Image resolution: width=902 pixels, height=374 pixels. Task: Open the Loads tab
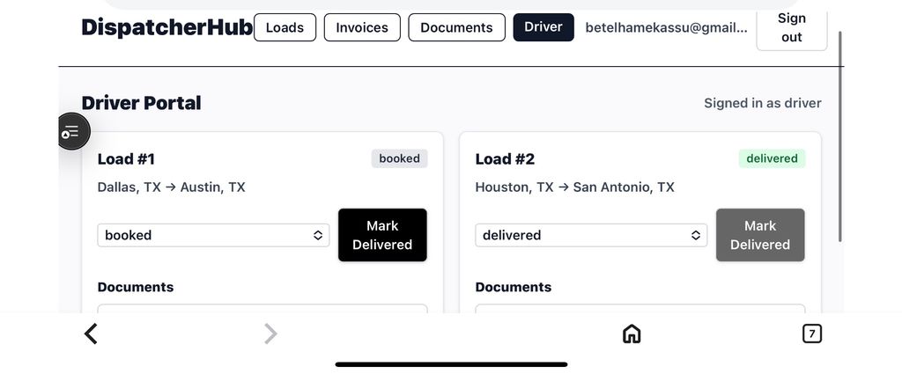click(x=285, y=27)
